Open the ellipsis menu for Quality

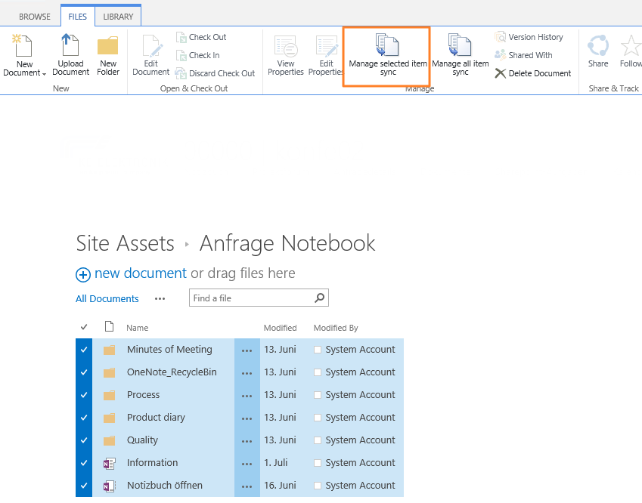(247, 441)
